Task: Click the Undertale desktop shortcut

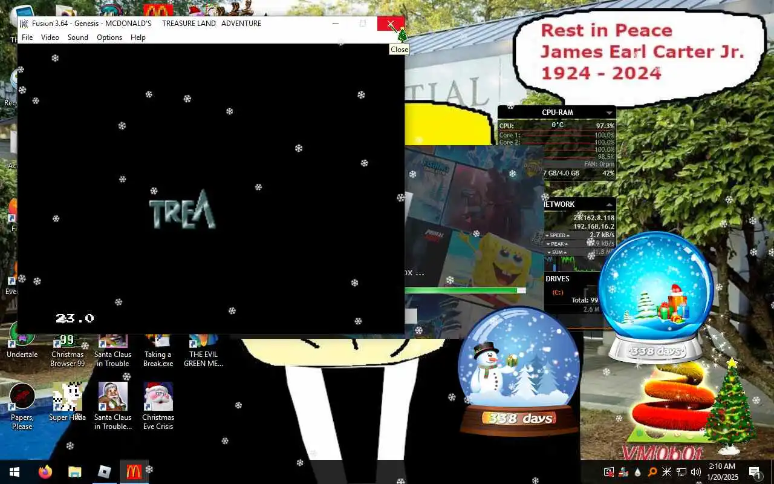Action: pyautogui.click(x=22, y=341)
